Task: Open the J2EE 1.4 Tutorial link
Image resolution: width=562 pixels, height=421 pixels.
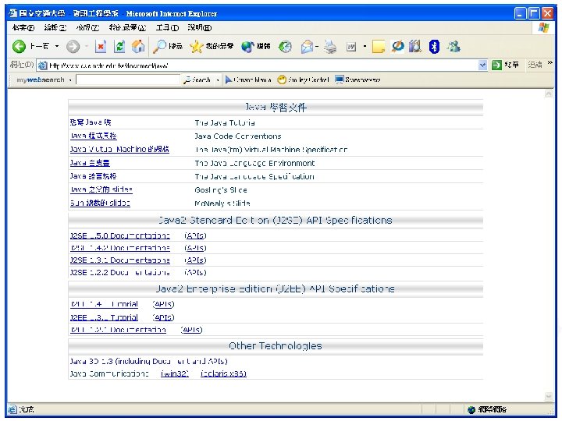Action: (104, 304)
